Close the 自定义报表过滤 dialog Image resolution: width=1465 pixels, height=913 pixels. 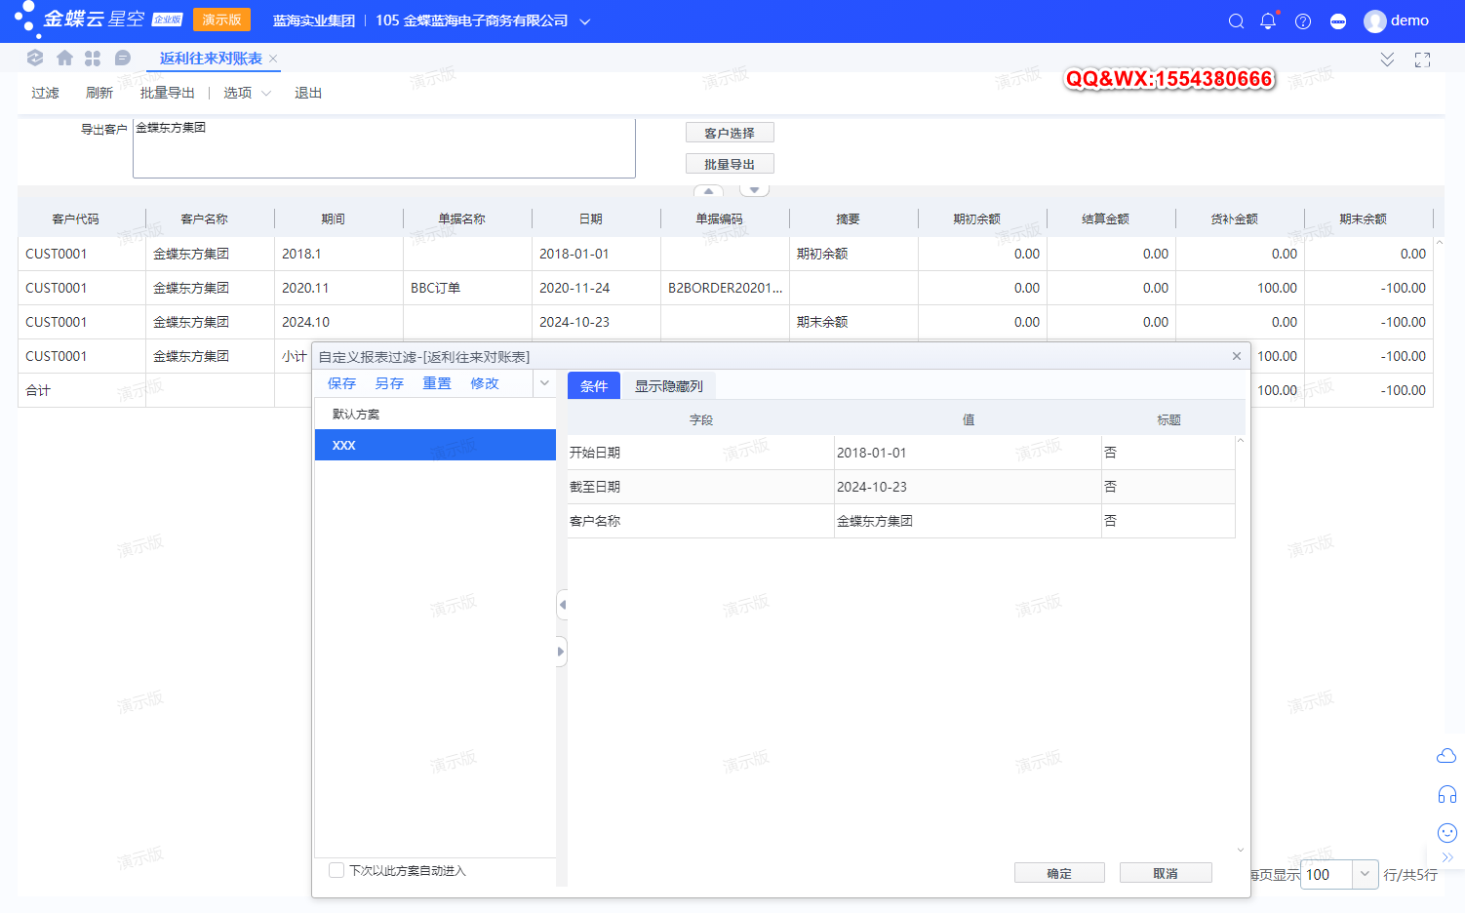point(1237,356)
